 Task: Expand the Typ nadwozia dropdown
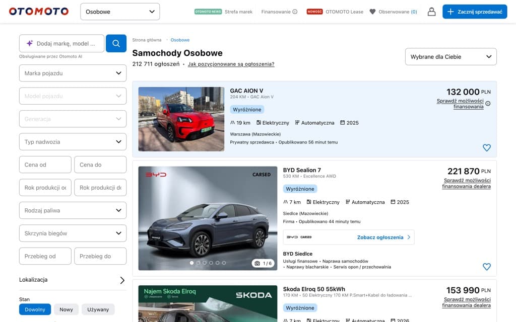point(73,141)
